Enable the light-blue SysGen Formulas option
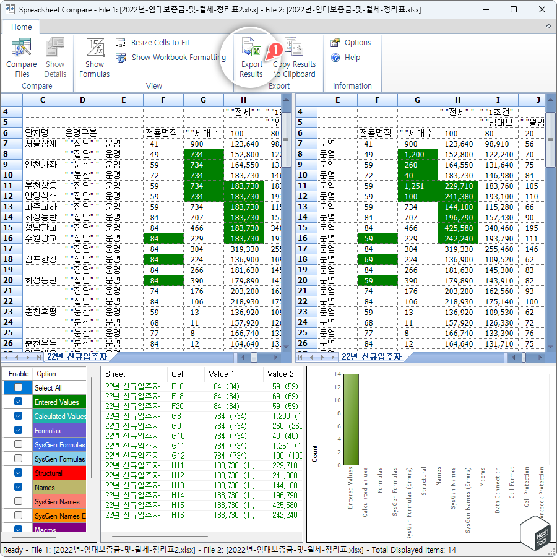Screen dimensions: 557x557 click(18, 459)
